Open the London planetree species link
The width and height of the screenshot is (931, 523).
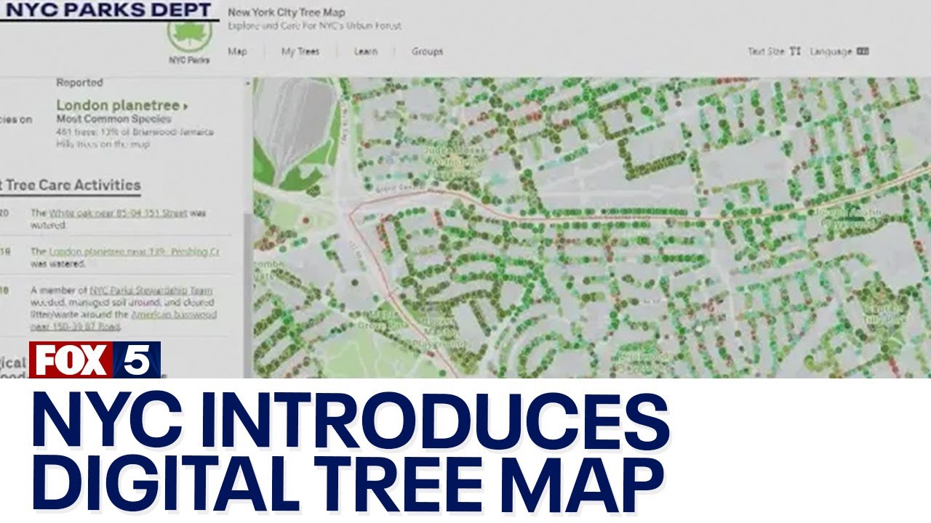[x=118, y=105]
